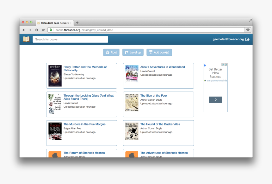Click Arthur Conan Doyle under Sign of the Four

tap(151, 100)
